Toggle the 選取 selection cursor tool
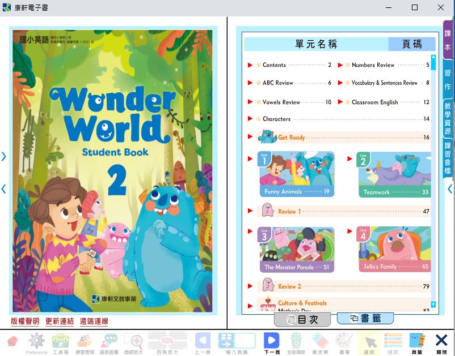This screenshot has height=356, width=455. [369, 341]
